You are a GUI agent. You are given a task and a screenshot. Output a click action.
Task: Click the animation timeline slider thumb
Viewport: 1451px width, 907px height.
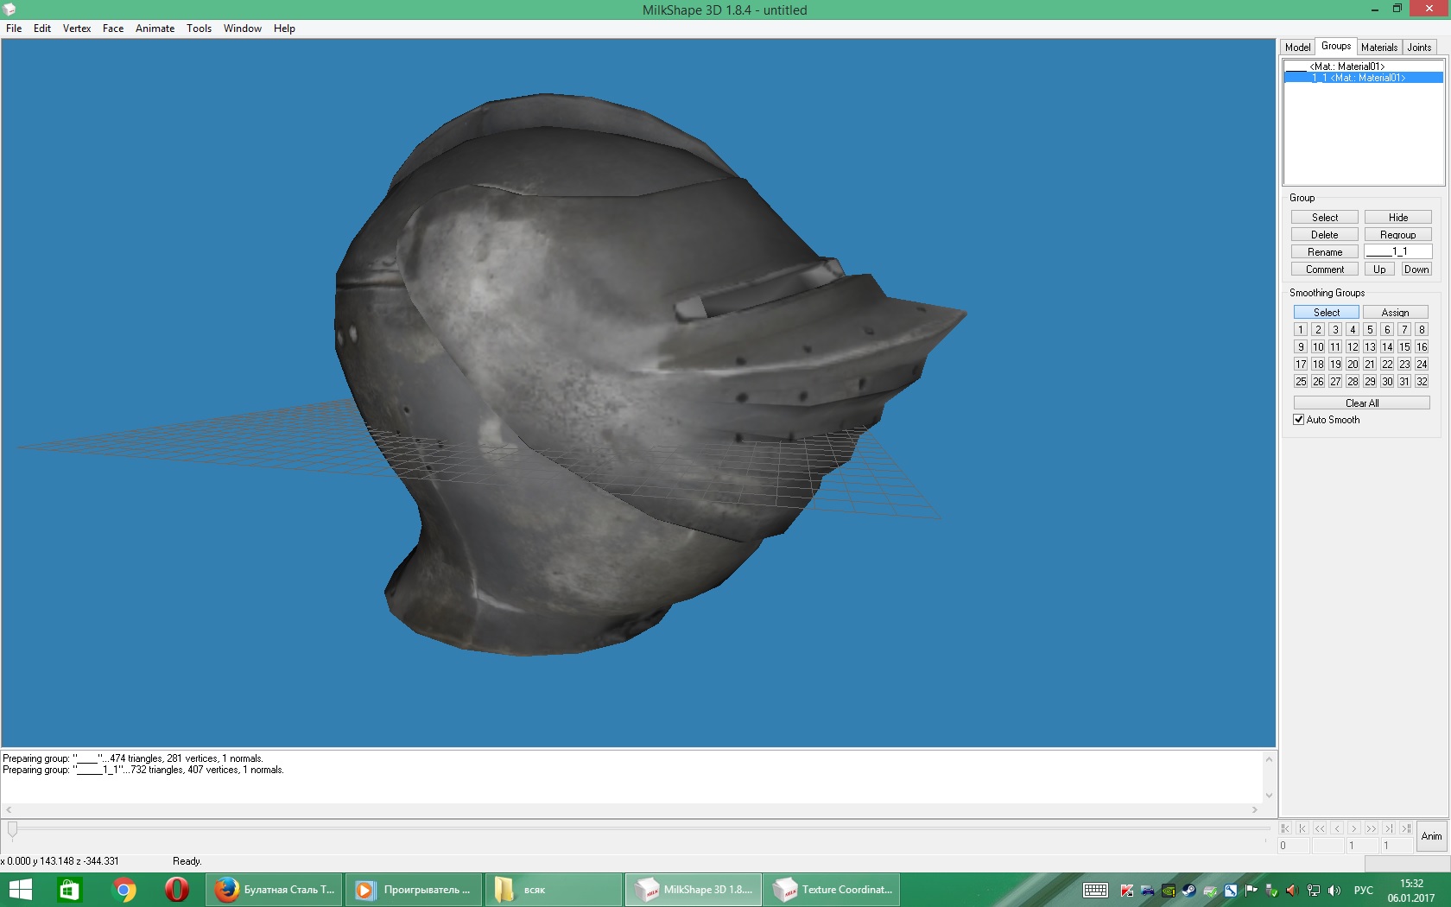point(12,830)
